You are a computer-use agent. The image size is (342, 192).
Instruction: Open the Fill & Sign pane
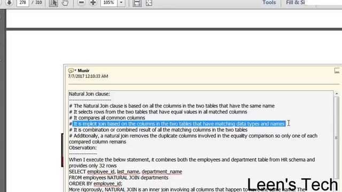pos(296,3)
